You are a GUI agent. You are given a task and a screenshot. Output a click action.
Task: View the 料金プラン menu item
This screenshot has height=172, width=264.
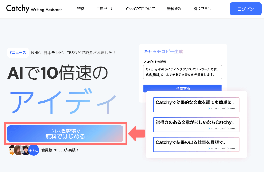tap(202, 9)
